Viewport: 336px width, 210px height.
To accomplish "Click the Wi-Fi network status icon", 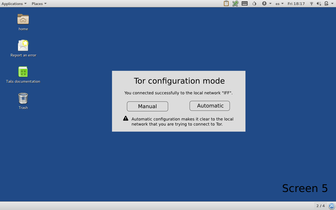I will [x=312, y=3].
